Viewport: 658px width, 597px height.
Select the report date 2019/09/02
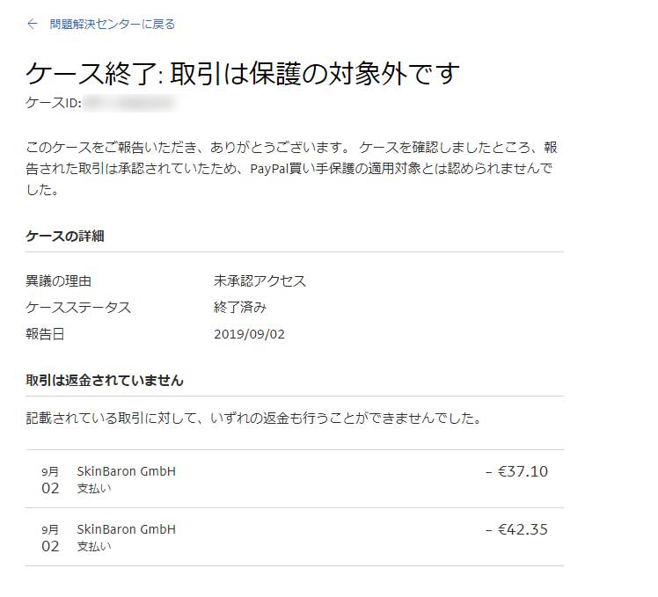(x=249, y=334)
